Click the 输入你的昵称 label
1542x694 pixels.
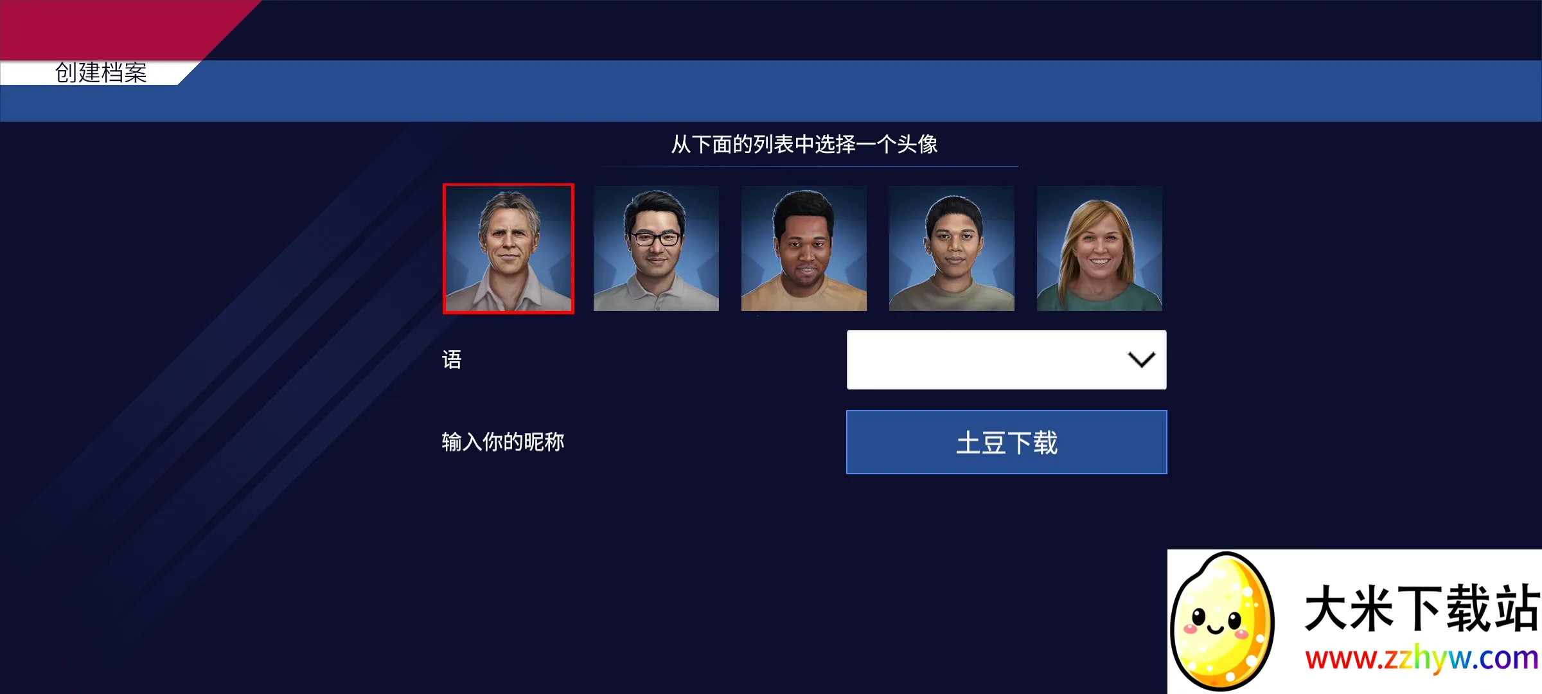click(503, 442)
